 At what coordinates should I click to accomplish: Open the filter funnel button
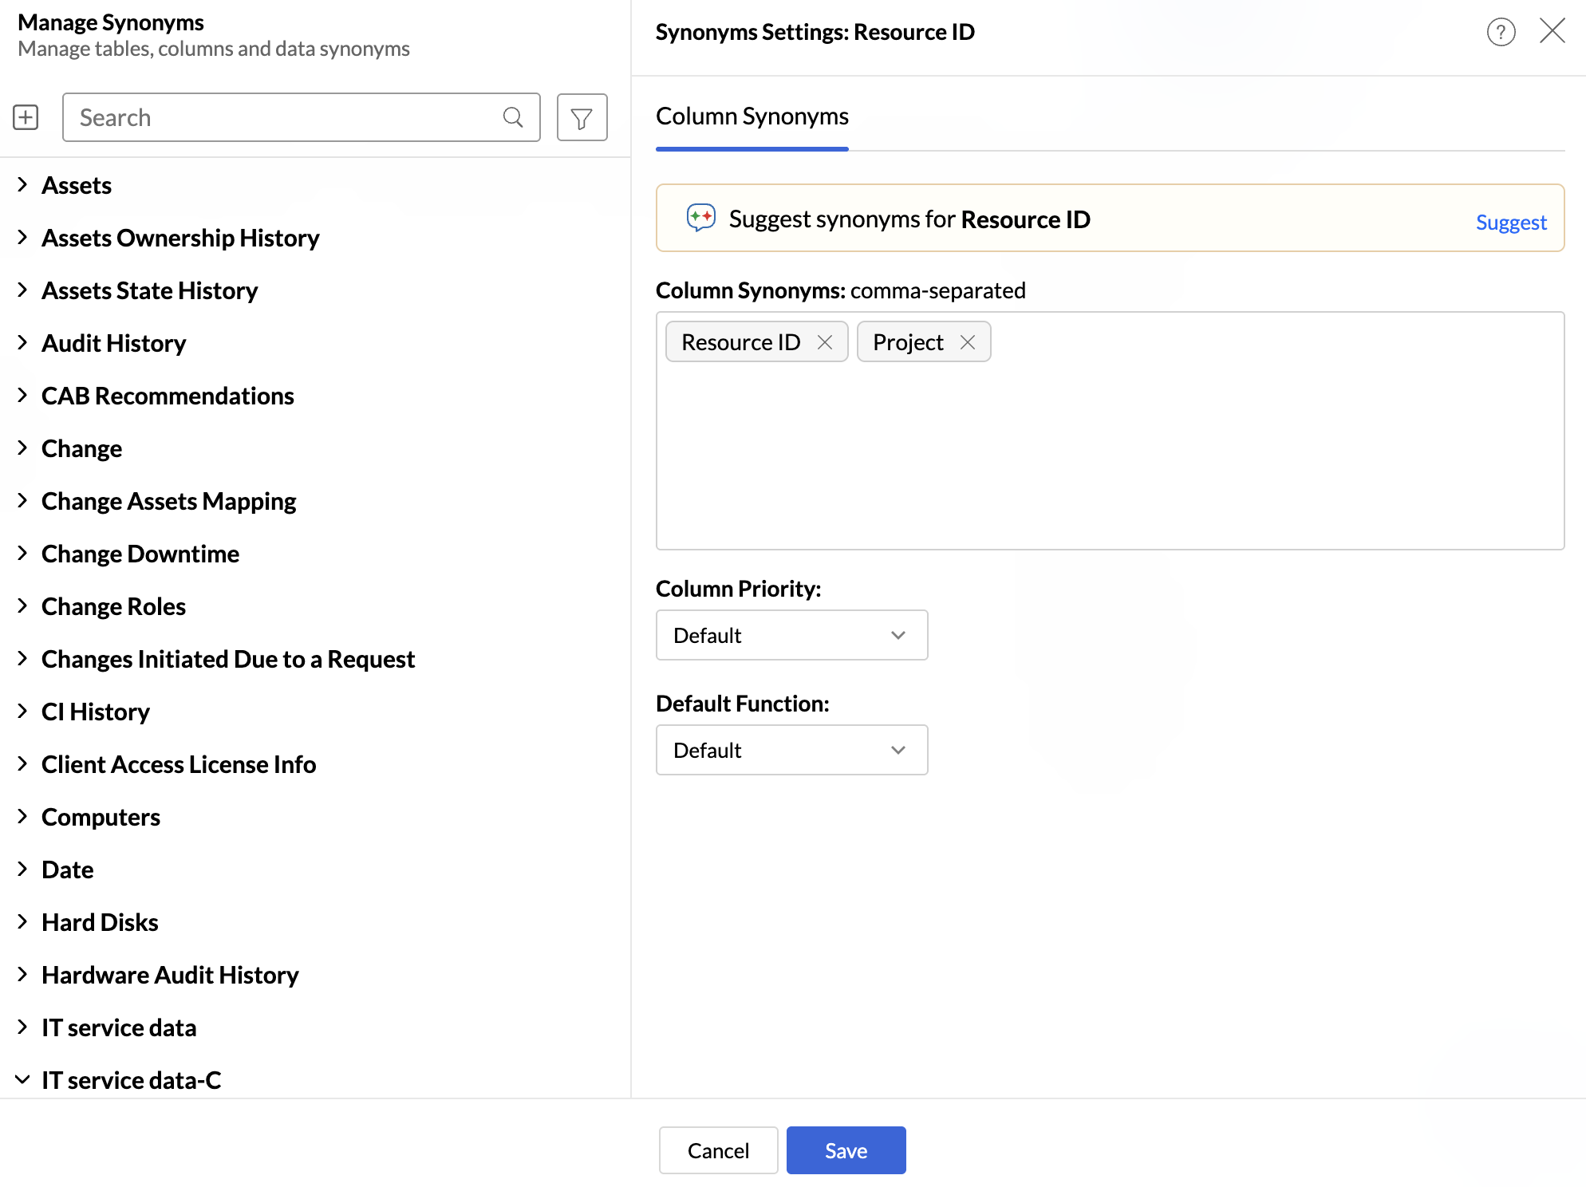pyautogui.click(x=582, y=117)
